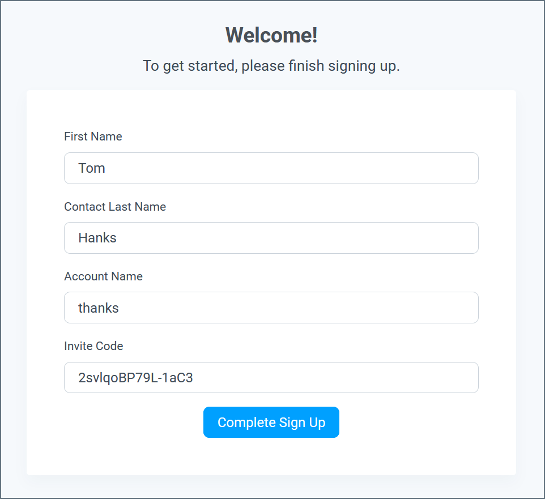Viewport: 545px width, 499px height.
Task: Click the last form field before the button
Action: [x=271, y=377]
